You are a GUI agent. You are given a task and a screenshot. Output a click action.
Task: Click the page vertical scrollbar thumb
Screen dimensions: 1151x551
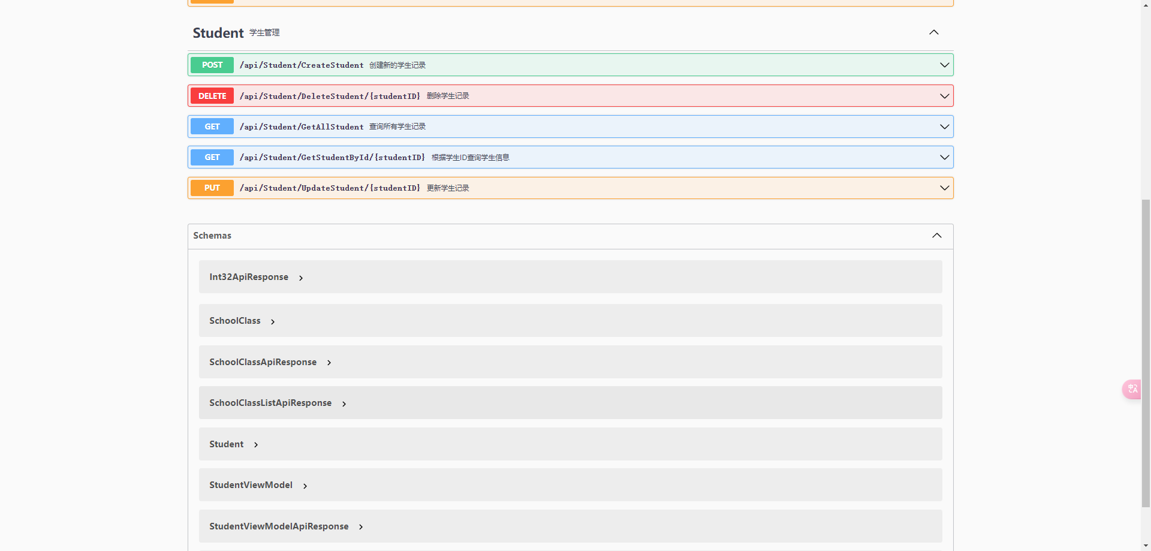coord(1146,354)
